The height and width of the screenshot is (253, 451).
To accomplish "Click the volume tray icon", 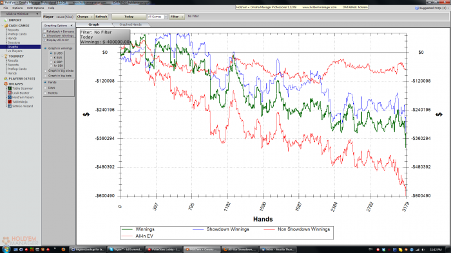I will tap(423, 250).
